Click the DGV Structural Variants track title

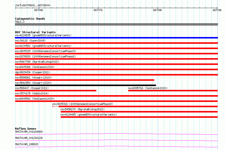tap(35, 32)
